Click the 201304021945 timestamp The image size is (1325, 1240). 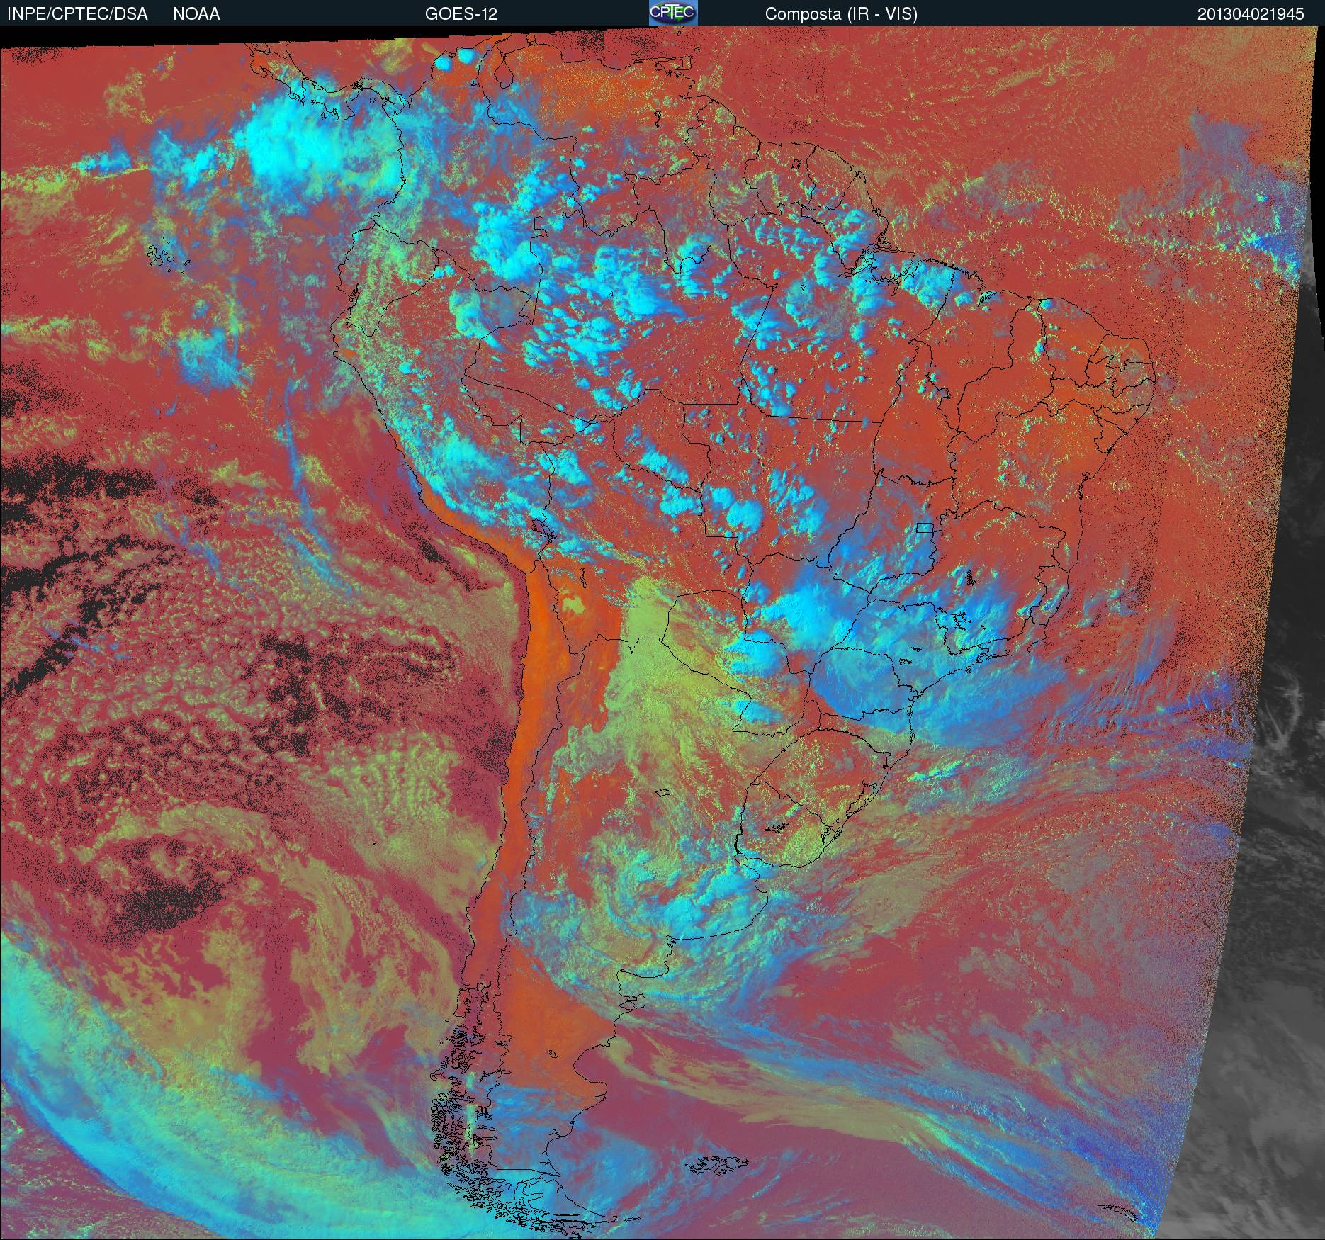point(1251,14)
